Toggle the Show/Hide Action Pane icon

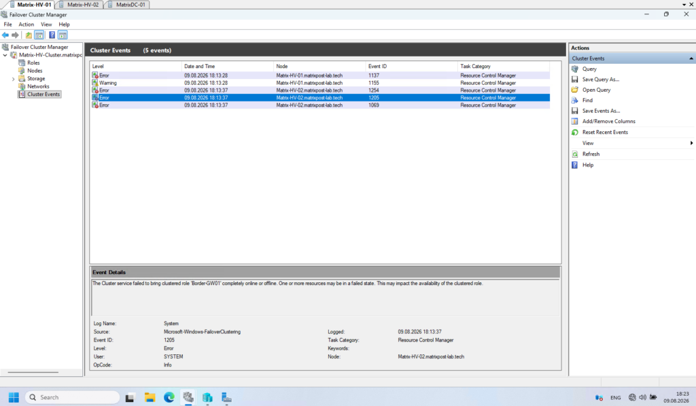tap(63, 35)
